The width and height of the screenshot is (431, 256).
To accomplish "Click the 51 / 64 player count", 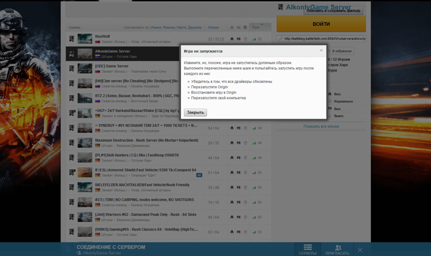I will [213, 172].
